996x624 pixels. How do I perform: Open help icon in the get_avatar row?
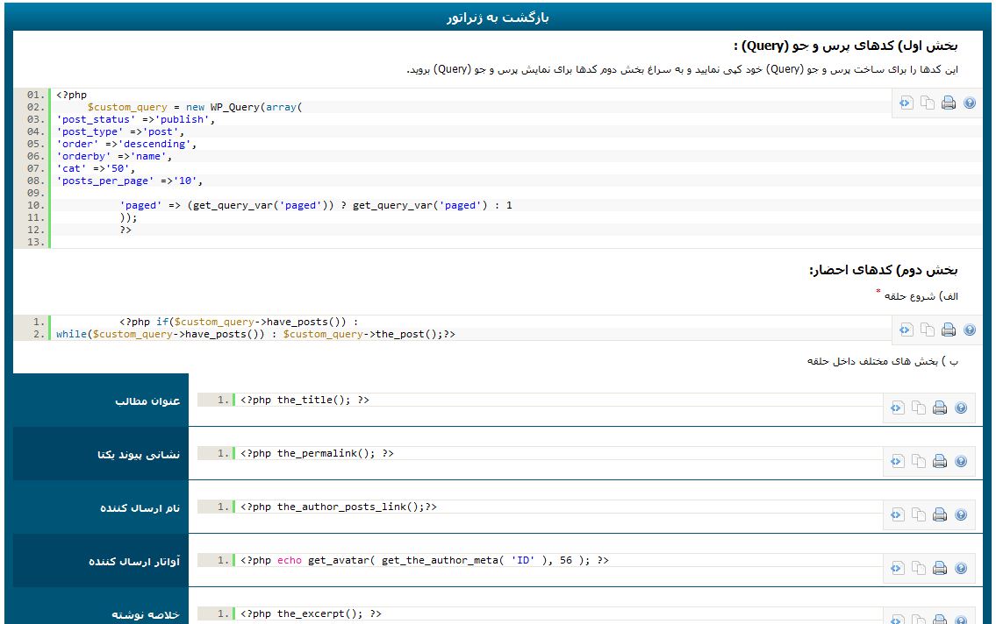[x=960, y=568]
